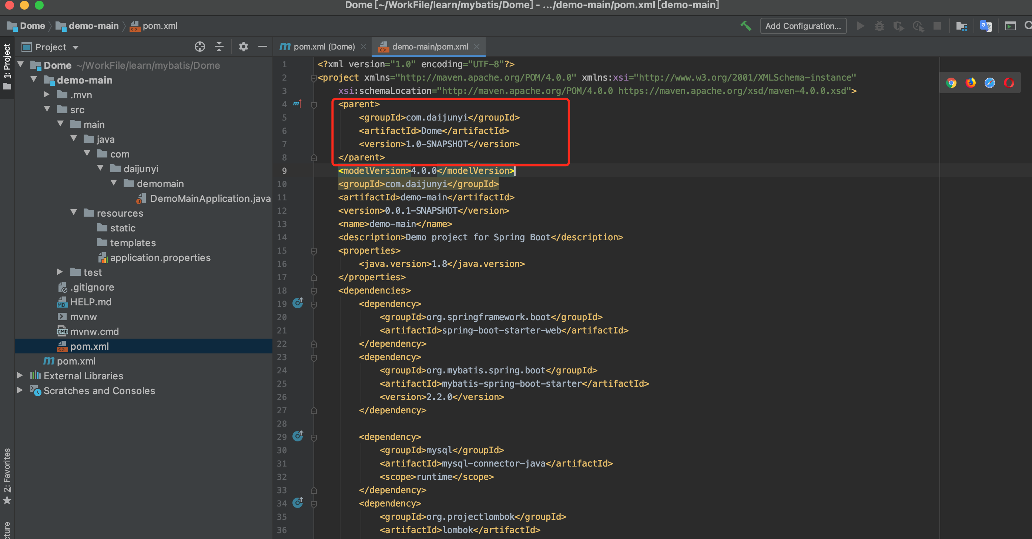
Task: Click Dome breadcrumb in navigation bar
Action: [26, 26]
